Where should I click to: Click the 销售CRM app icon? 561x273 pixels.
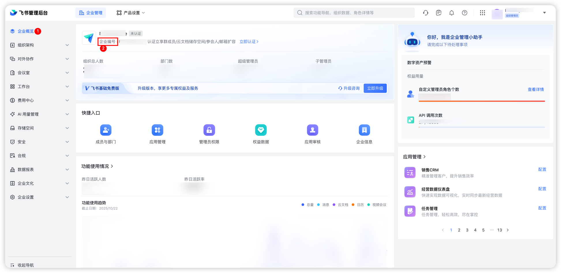410,172
